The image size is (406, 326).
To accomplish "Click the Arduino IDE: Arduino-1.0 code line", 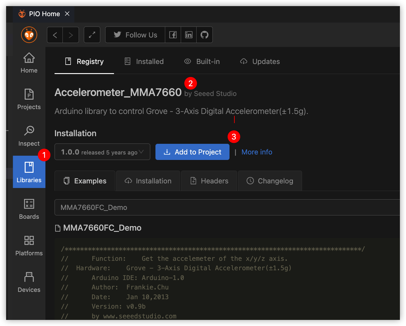I will pos(123,278).
